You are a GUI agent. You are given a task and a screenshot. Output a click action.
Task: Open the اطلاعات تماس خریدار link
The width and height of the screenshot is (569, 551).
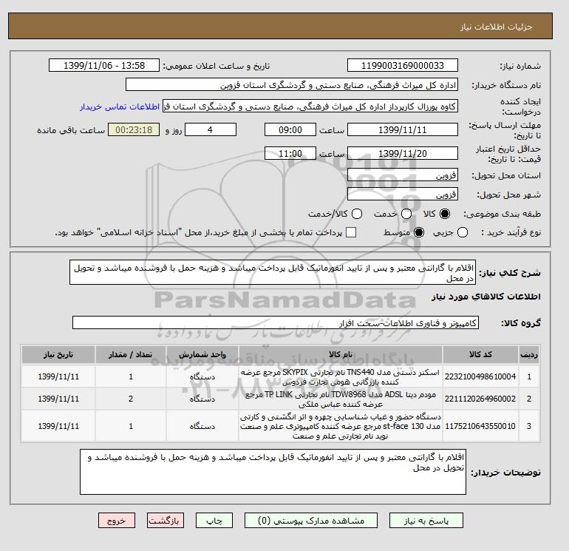120,107
